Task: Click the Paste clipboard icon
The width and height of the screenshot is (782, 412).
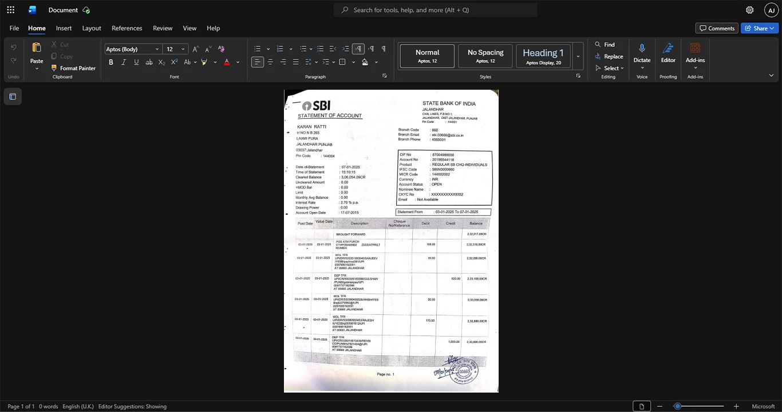Action: coord(37,47)
